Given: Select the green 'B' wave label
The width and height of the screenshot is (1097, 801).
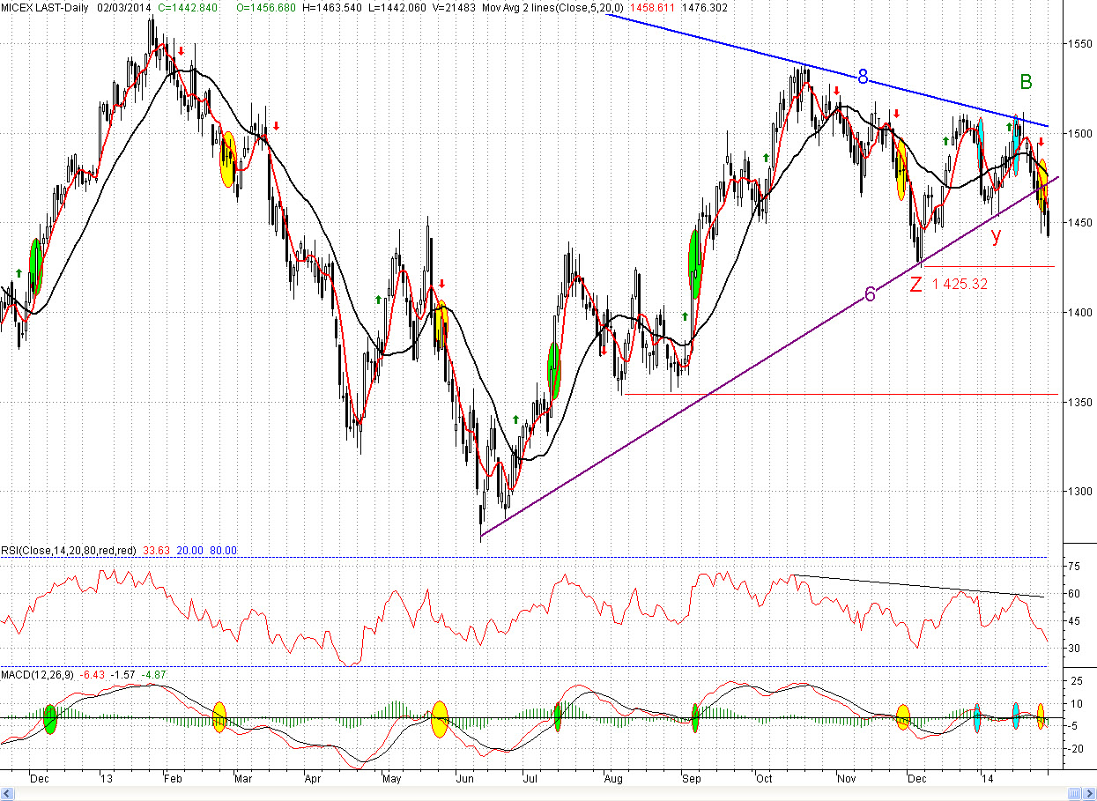Looking at the screenshot, I should point(1026,82).
